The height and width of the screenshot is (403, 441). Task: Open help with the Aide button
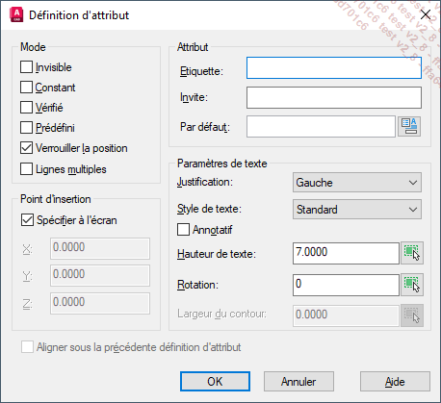(395, 382)
